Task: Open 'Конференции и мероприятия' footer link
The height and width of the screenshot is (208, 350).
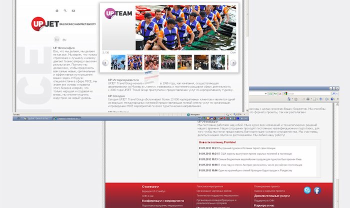Action: point(163,200)
